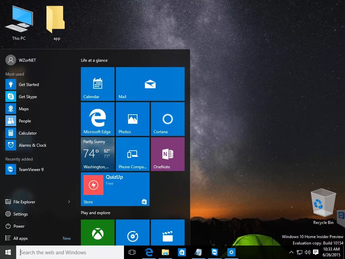Open the Cortana tile
The height and width of the screenshot is (259, 345).
(x=168, y=119)
